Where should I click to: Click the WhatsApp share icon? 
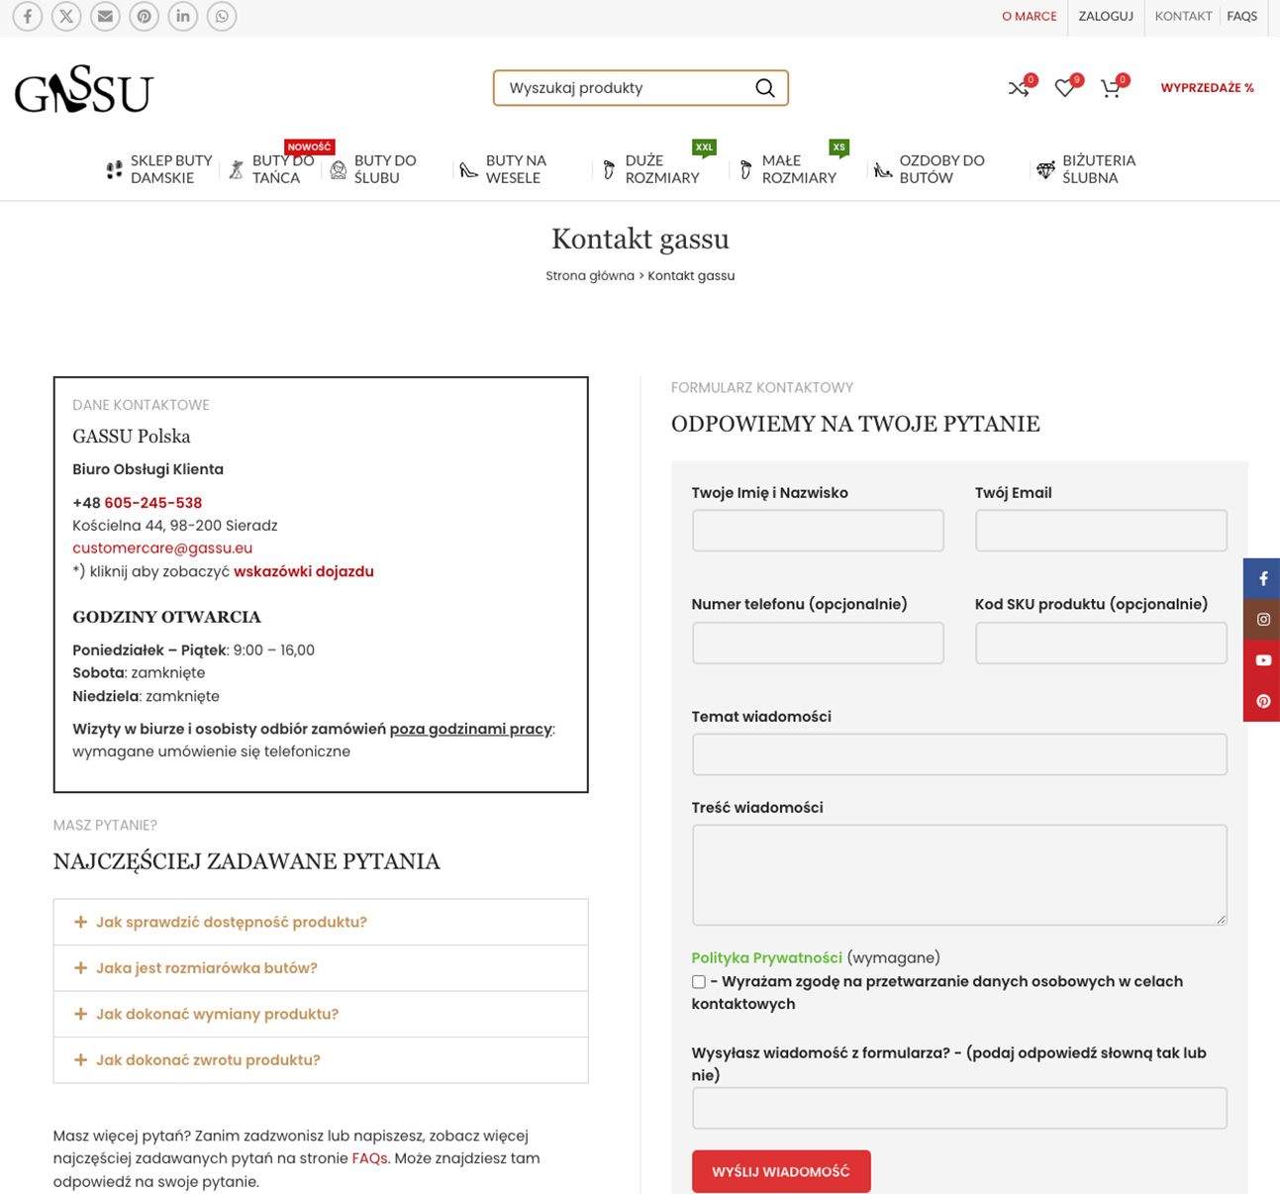[222, 17]
